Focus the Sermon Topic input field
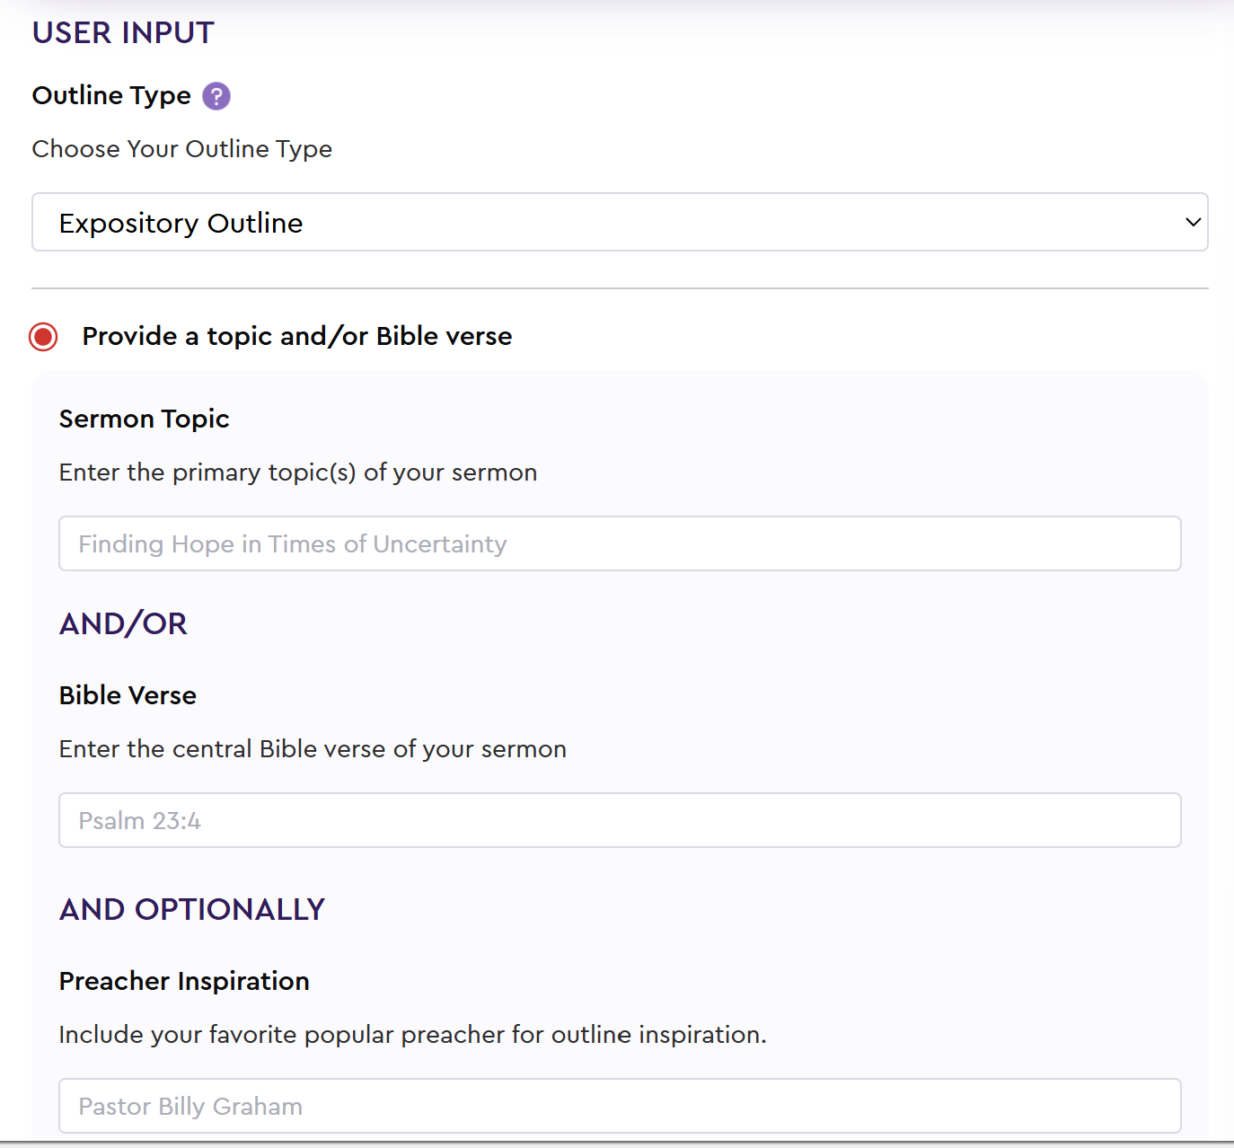 point(619,543)
